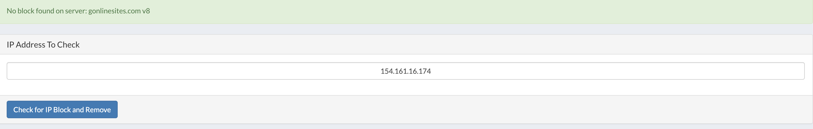Screen dimensions: 813x129
Task: Click the words on server in alert
Action: pyautogui.click(x=71, y=11)
